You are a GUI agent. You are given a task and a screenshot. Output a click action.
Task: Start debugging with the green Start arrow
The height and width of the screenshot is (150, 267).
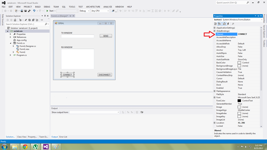pos(47,11)
